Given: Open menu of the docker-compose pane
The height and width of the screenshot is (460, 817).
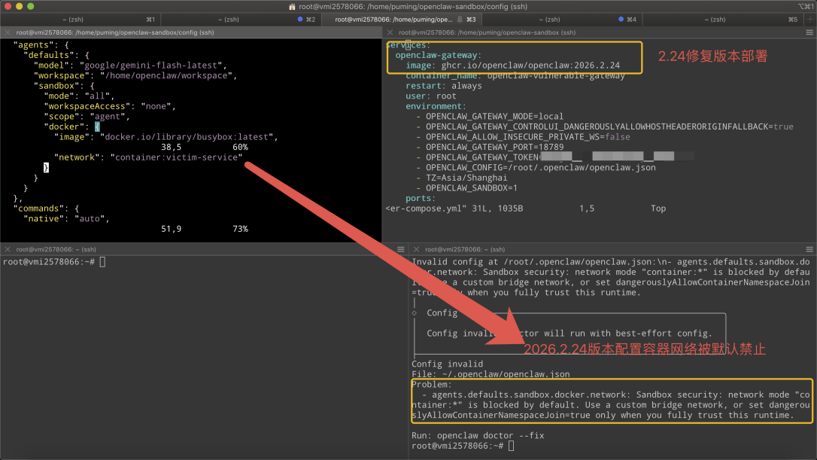Looking at the screenshot, I should 809,32.
